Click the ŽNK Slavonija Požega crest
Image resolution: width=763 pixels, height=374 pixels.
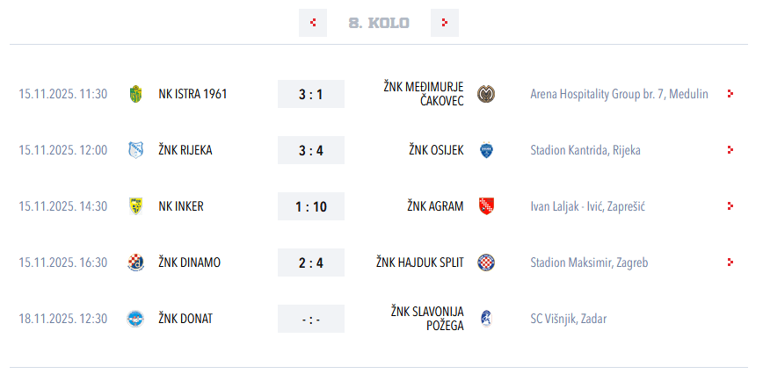click(486, 319)
